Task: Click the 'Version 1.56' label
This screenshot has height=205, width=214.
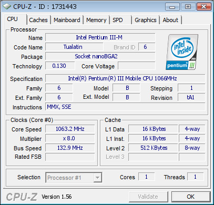Action: (x=57, y=197)
